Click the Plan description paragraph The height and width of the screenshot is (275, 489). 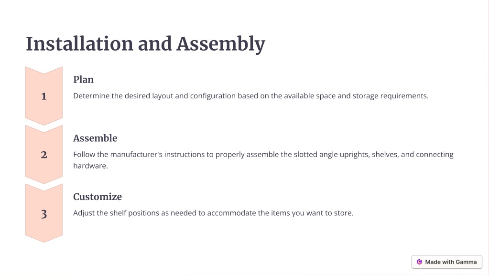coord(251,96)
